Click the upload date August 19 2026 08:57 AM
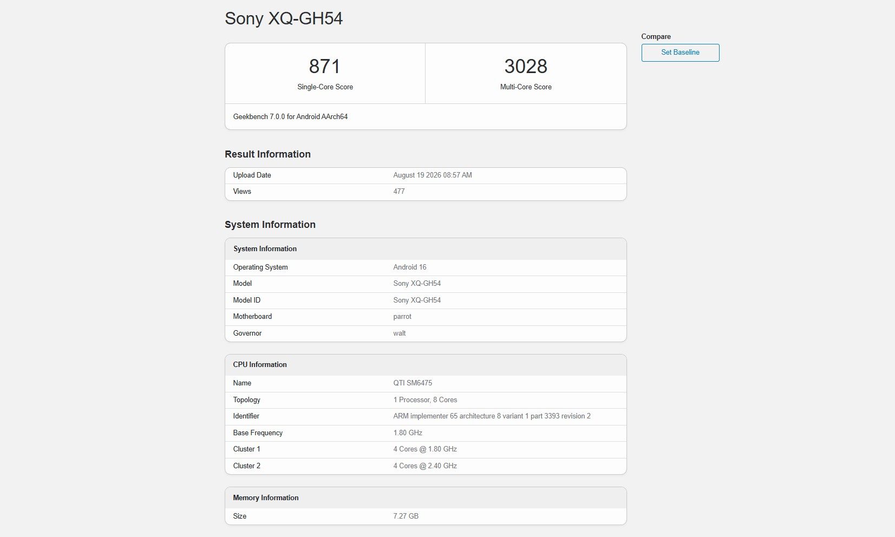The height and width of the screenshot is (537, 895). click(433, 175)
